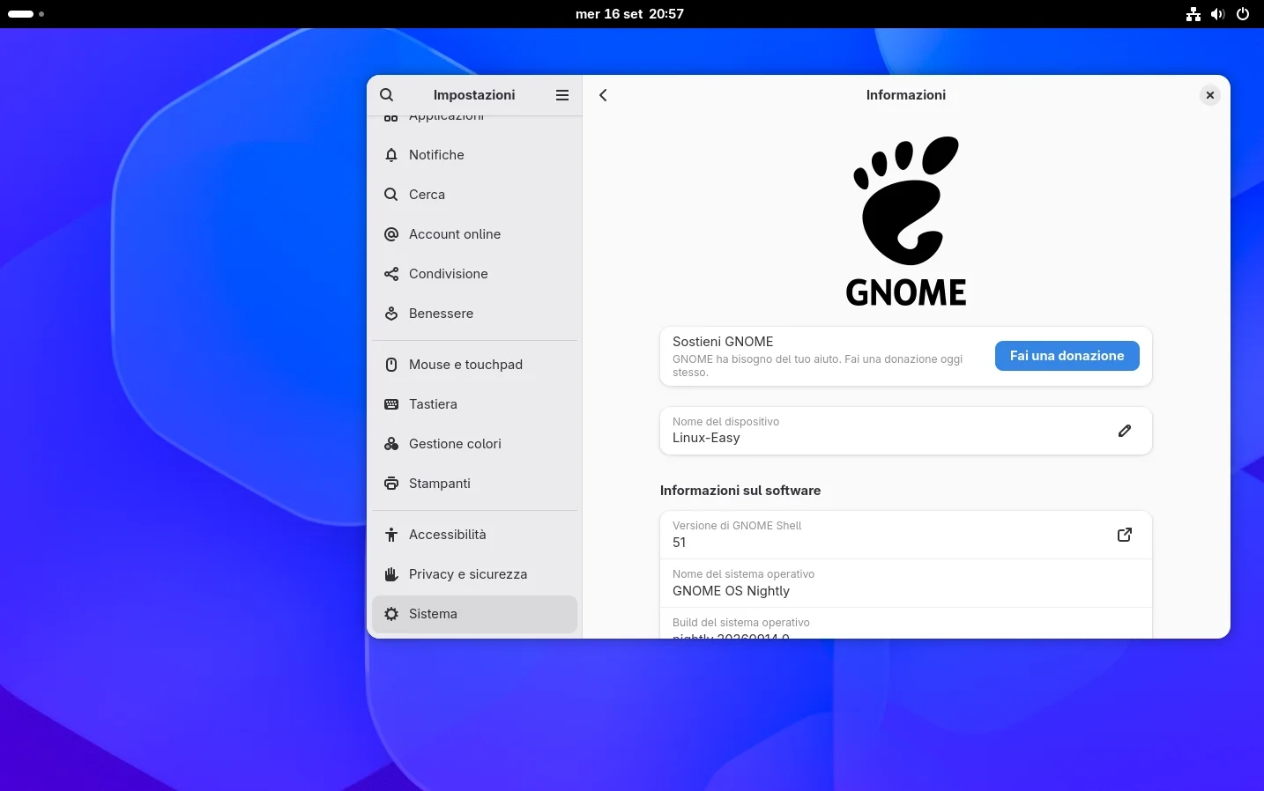Image resolution: width=1264 pixels, height=791 pixels.
Task: Open Notifiche settings
Action: pos(475,155)
